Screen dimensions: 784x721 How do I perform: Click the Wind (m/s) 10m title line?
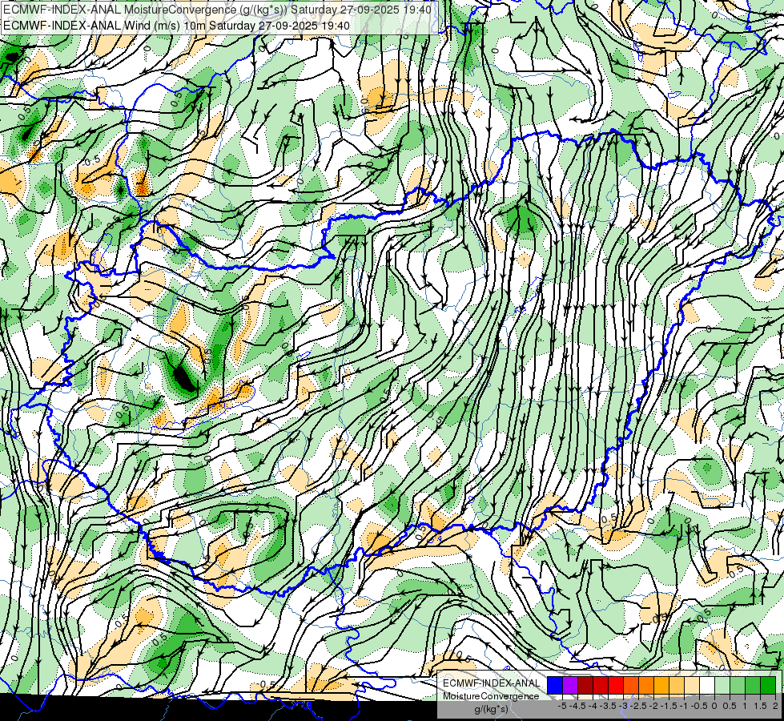pyautogui.click(x=176, y=26)
